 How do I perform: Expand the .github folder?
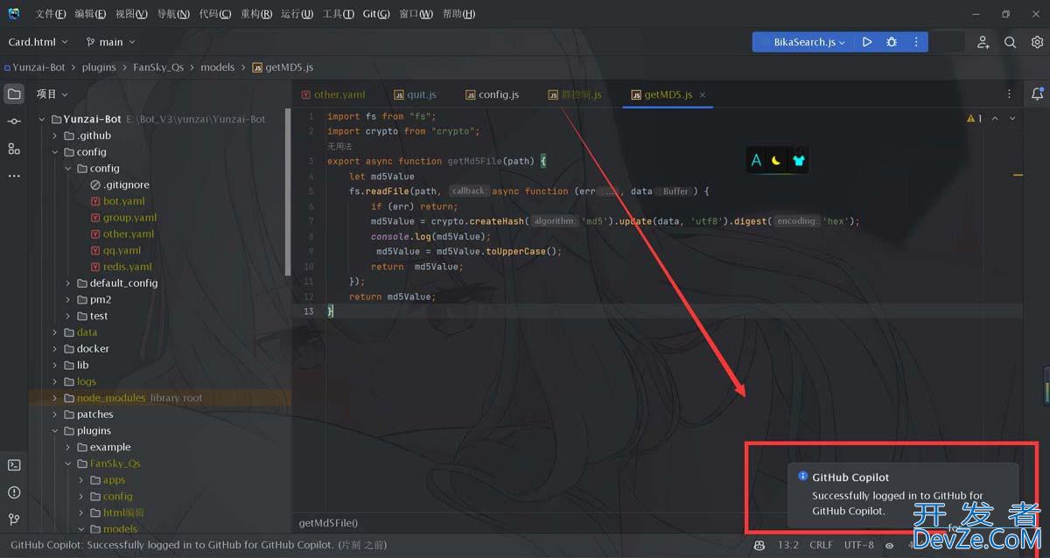coord(55,136)
